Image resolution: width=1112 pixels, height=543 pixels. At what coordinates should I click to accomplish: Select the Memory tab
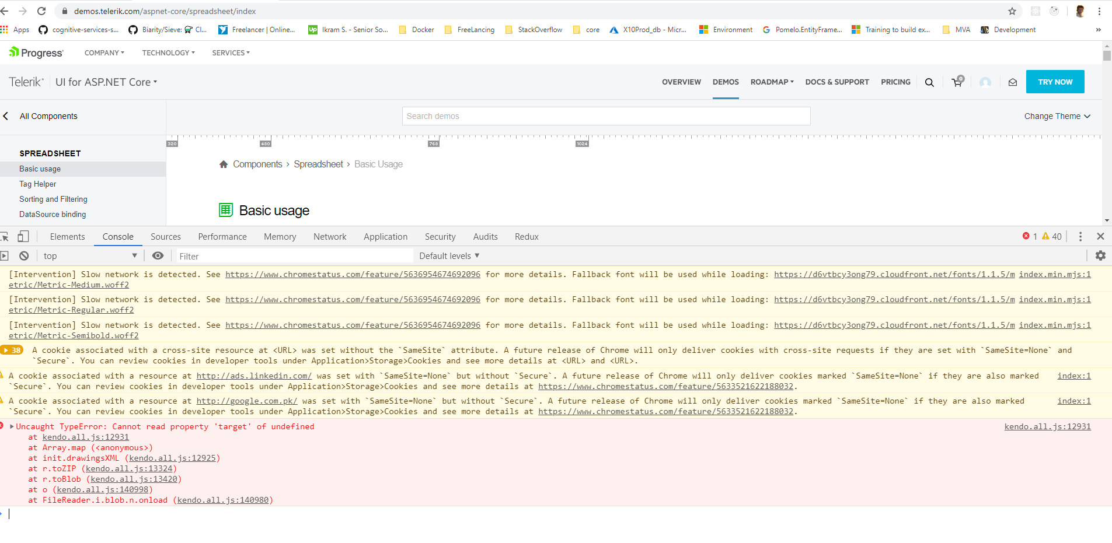tap(280, 236)
